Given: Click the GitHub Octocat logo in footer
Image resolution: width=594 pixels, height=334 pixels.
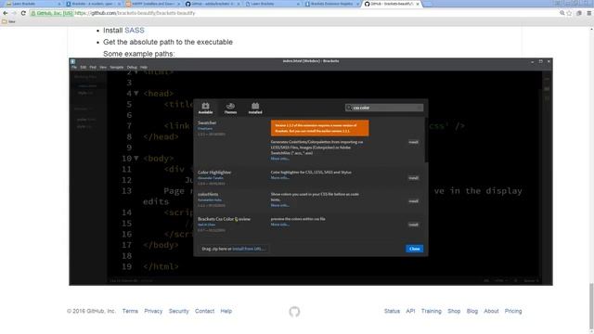Looking at the screenshot, I should pyautogui.click(x=294, y=312).
